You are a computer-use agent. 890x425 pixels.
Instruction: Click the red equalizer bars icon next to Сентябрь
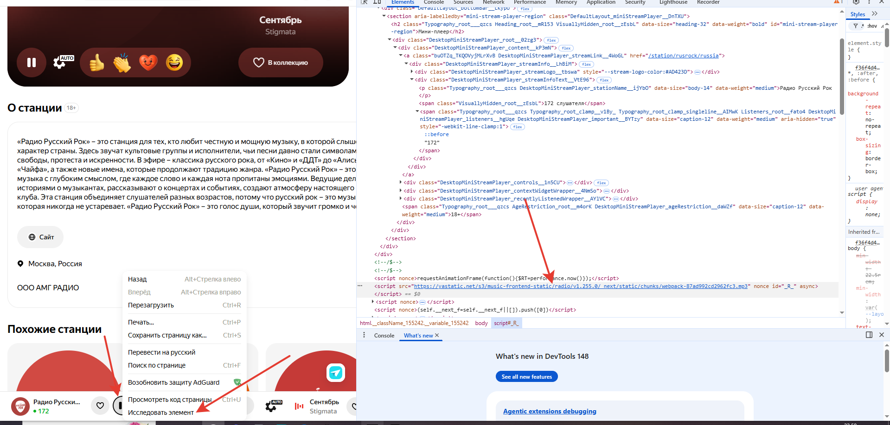[x=299, y=406]
